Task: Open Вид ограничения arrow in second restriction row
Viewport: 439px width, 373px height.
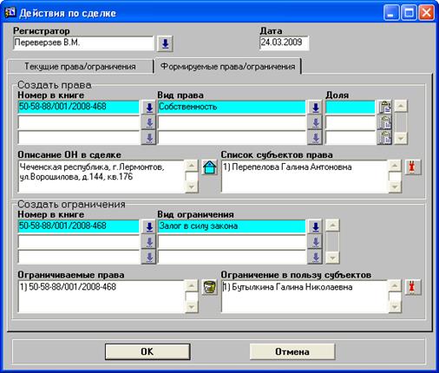Action: tap(315, 242)
